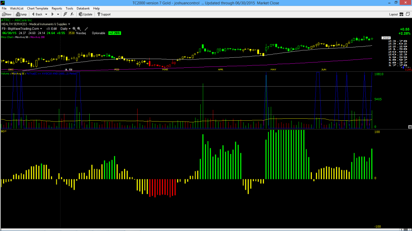Go back to the previous chart
The width and height of the screenshot is (412, 231).
(x=37, y=14)
